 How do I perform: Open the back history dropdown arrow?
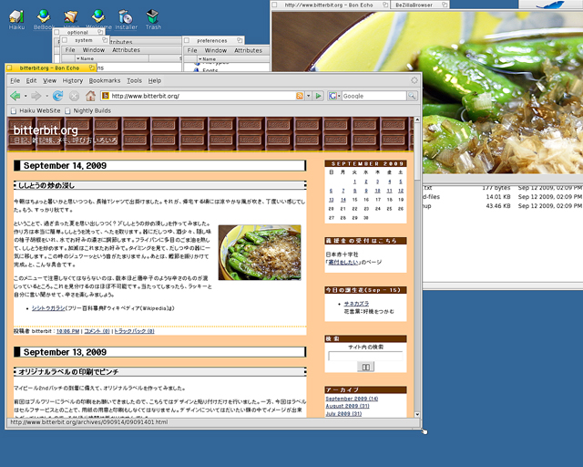[x=26, y=96]
